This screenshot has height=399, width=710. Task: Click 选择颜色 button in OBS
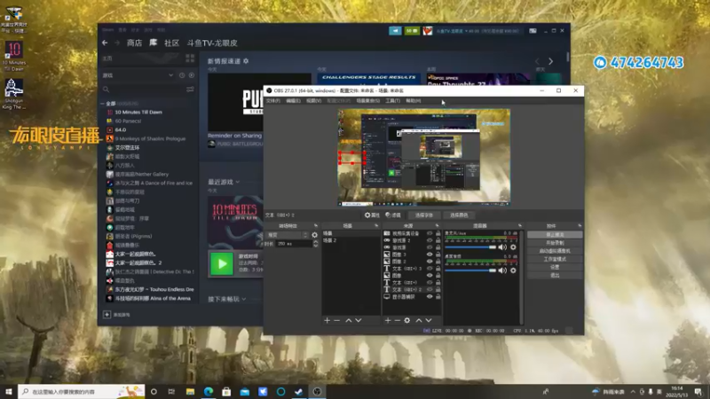459,215
